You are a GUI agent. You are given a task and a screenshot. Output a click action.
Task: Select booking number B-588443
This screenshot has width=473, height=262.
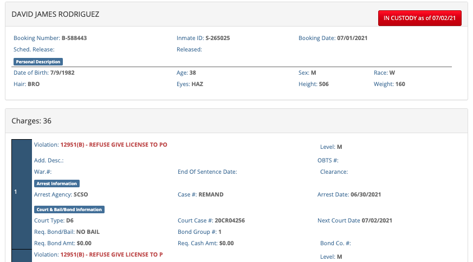pos(74,38)
